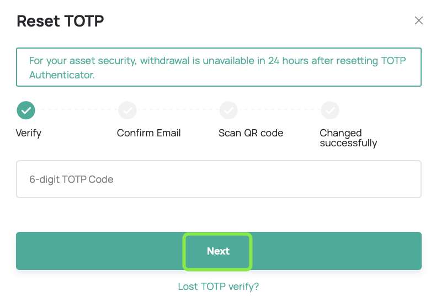Viewport: 436px width, 307px height.
Task: Click the Scan QR code step circle icon
Action: pyautogui.click(x=228, y=110)
